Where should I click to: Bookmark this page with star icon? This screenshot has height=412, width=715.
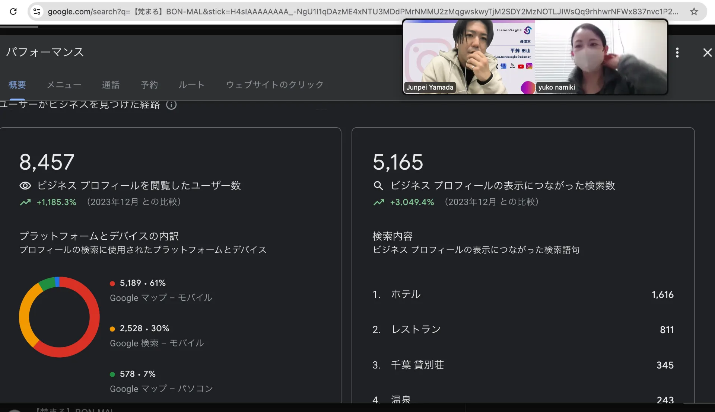(x=694, y=12)
